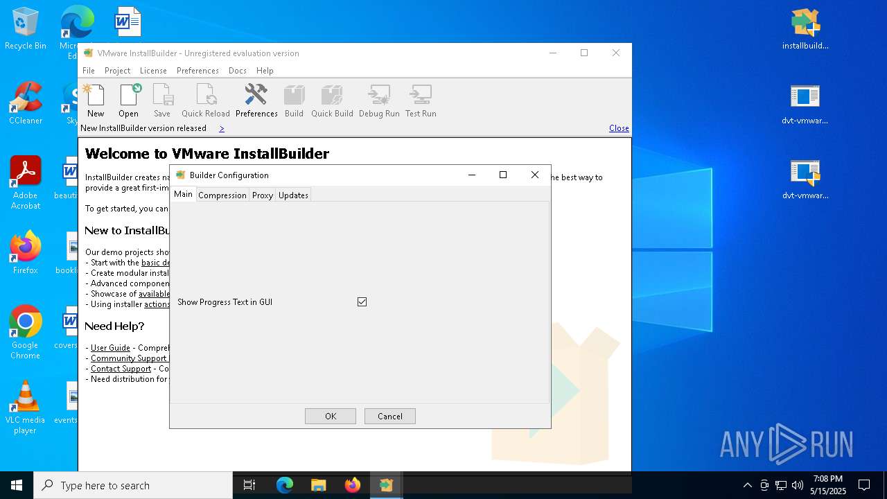Screen dimensions: 887x499
Task: Click the Debug Run toolbar icon
Action: point(380,100)
